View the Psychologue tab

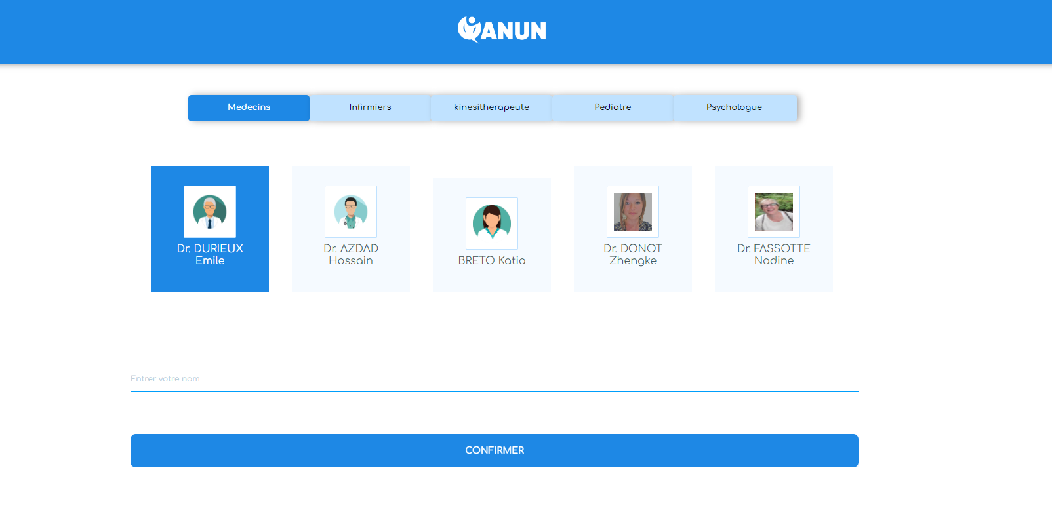pos(734,107)
